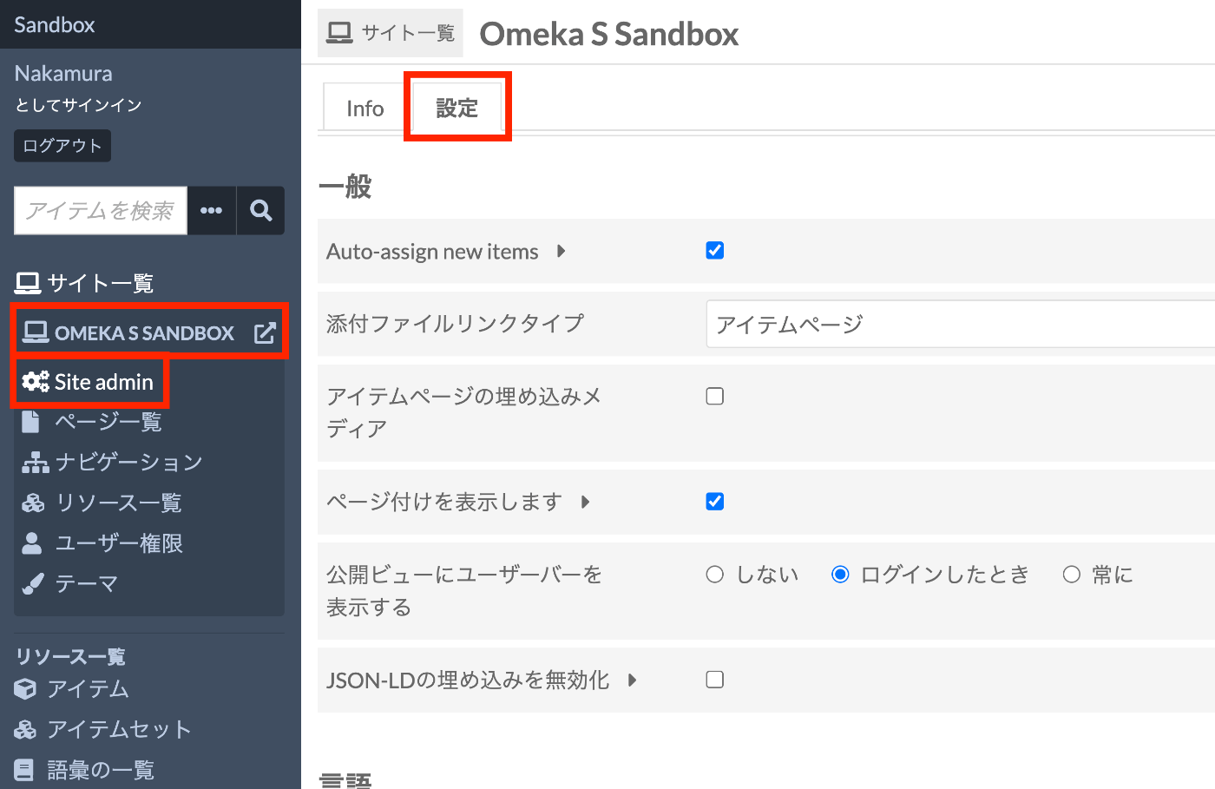This screenshot has height=789, width=1215.
Task: Click the laptop icon beside サイト一覧 sidebar heading
Action: [28, 283]
